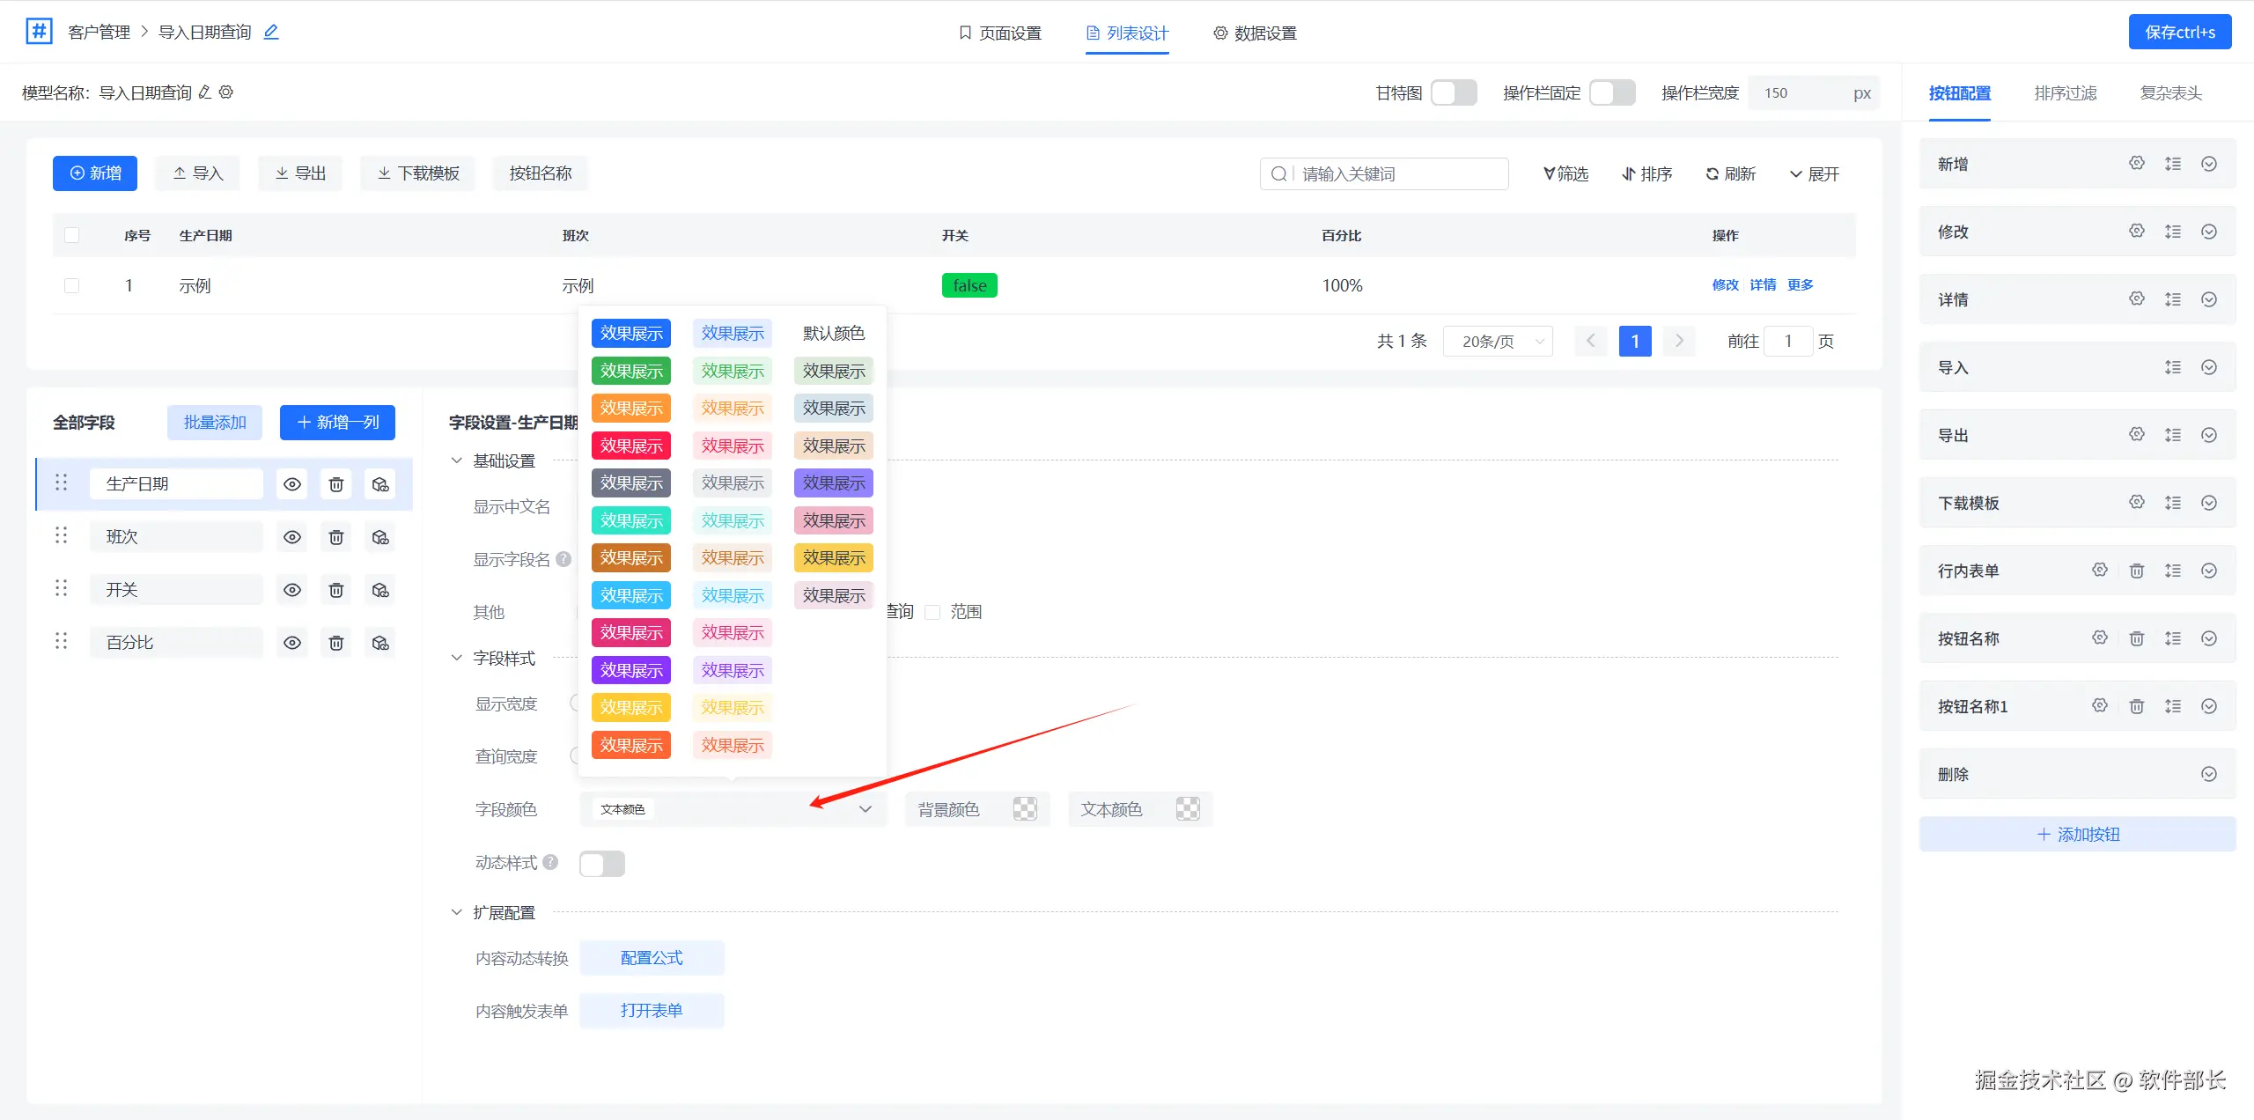
Task: Open gear settings for 新增 button config
Action: [x=2136, y=164]
